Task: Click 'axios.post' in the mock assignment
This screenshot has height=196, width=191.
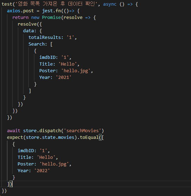Action: click(20, 11)
